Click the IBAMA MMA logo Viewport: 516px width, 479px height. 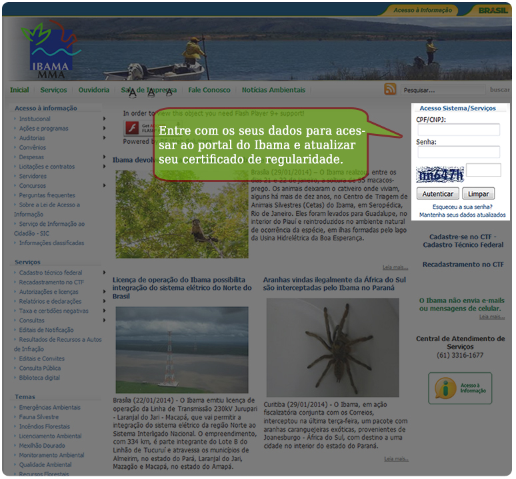point(50,51)
